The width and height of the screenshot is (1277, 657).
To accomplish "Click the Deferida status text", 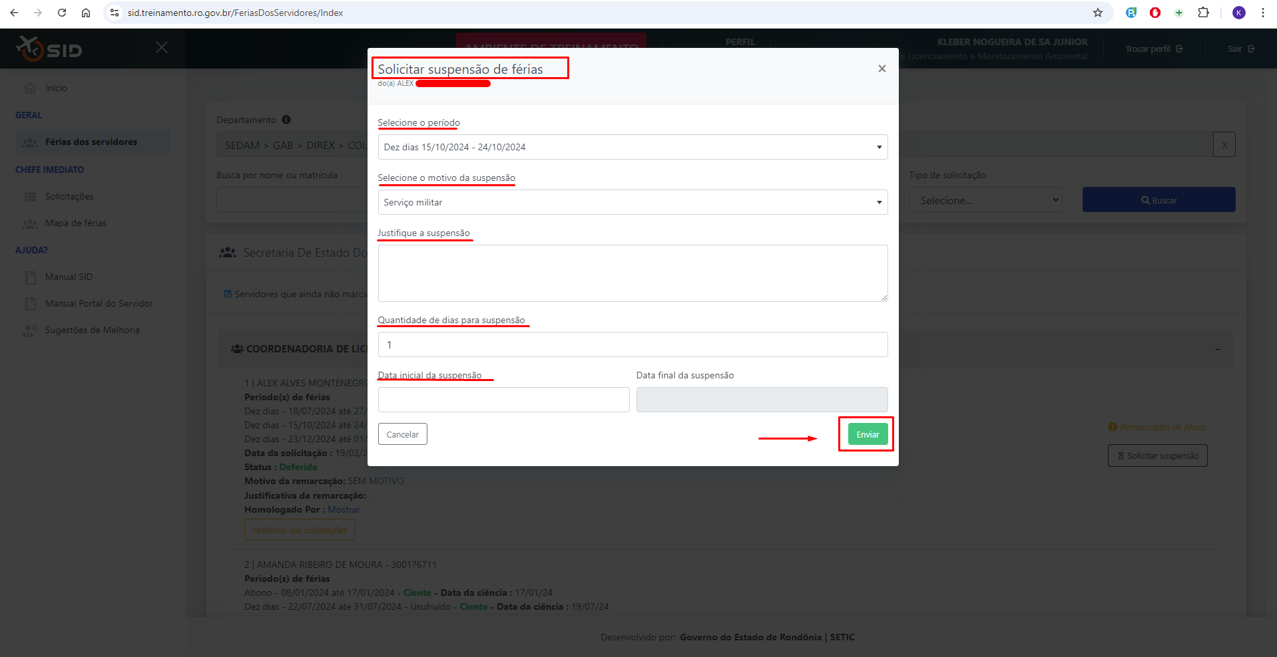I will 298,467.
